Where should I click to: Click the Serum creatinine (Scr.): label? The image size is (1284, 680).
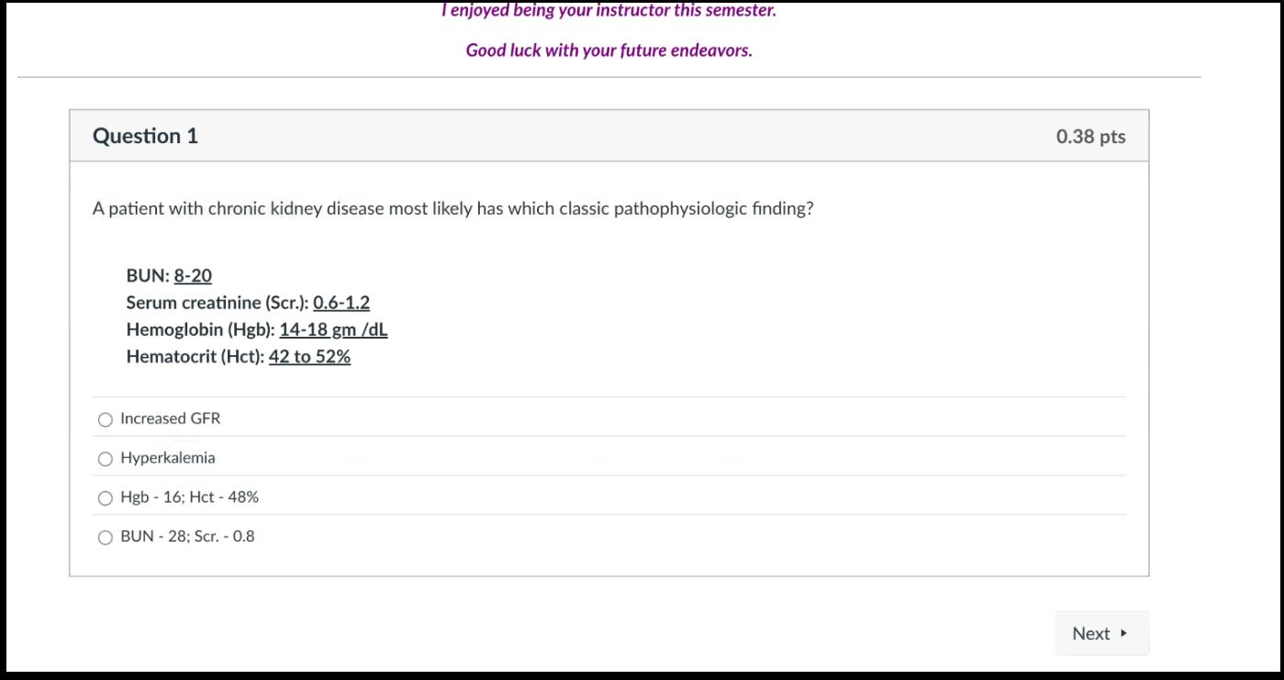pos(218,303)
